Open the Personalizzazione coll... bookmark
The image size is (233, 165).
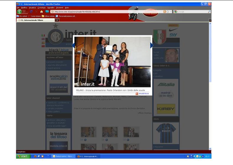click(66, 16)
